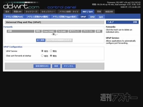Image resolution: width=143 pixels, height=107 pixels.
Task: Open the 無線LAN tab
Action: 18,12
